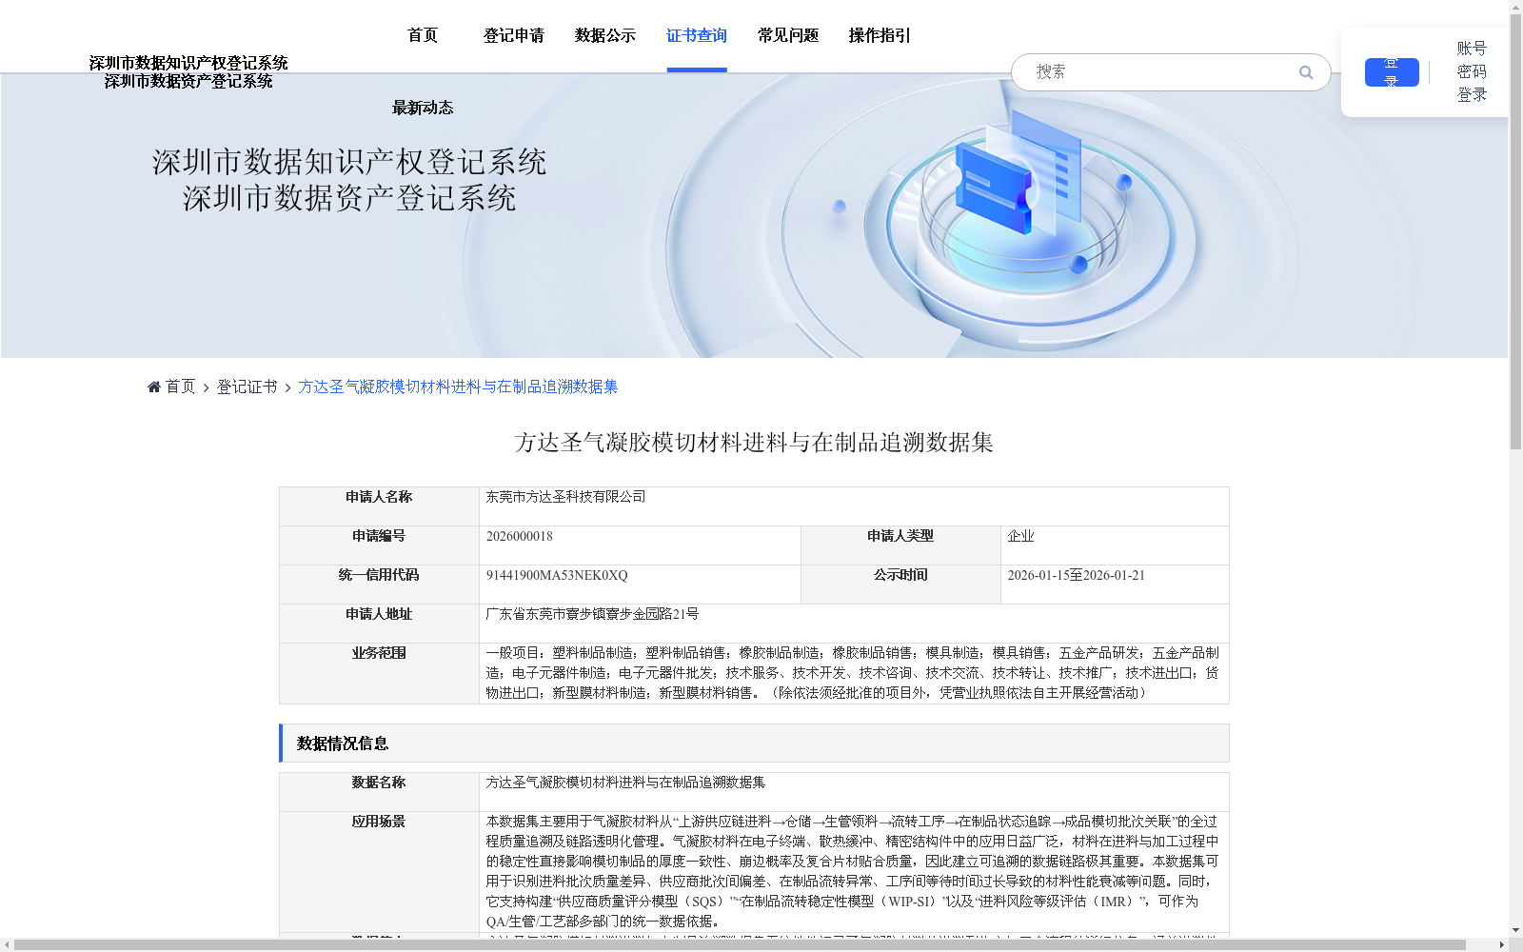The width and height of the screenshot is (1523, 952).
Task: Select the 证书查询 navigation tab
Action: coord(697,35)
